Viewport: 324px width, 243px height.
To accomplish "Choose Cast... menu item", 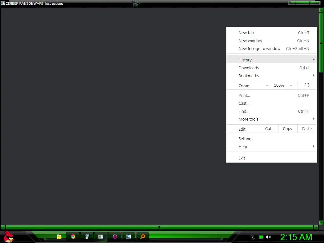I will pyautogui.click(x=271, y=103).
